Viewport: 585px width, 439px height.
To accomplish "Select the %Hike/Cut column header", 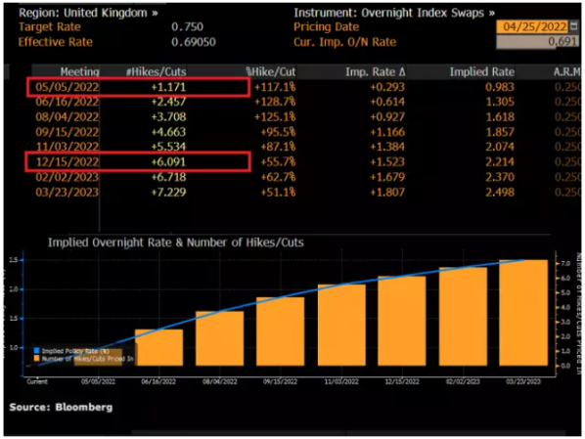I will coord(270,71).
